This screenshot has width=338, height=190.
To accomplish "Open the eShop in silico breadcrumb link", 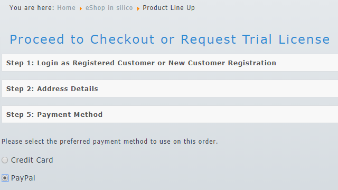I will tap(109, 8).
